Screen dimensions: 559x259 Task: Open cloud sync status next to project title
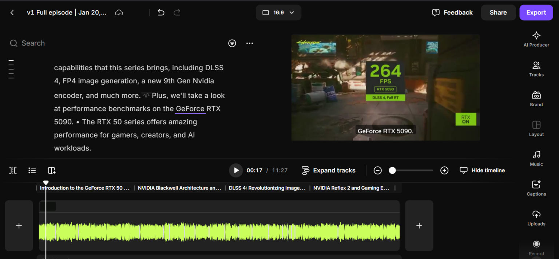[119, 12]
